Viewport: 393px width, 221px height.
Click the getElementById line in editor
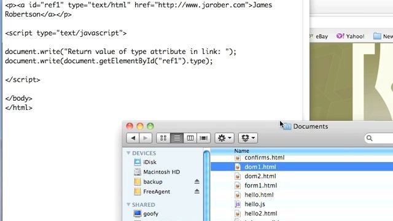coord(109,61)
